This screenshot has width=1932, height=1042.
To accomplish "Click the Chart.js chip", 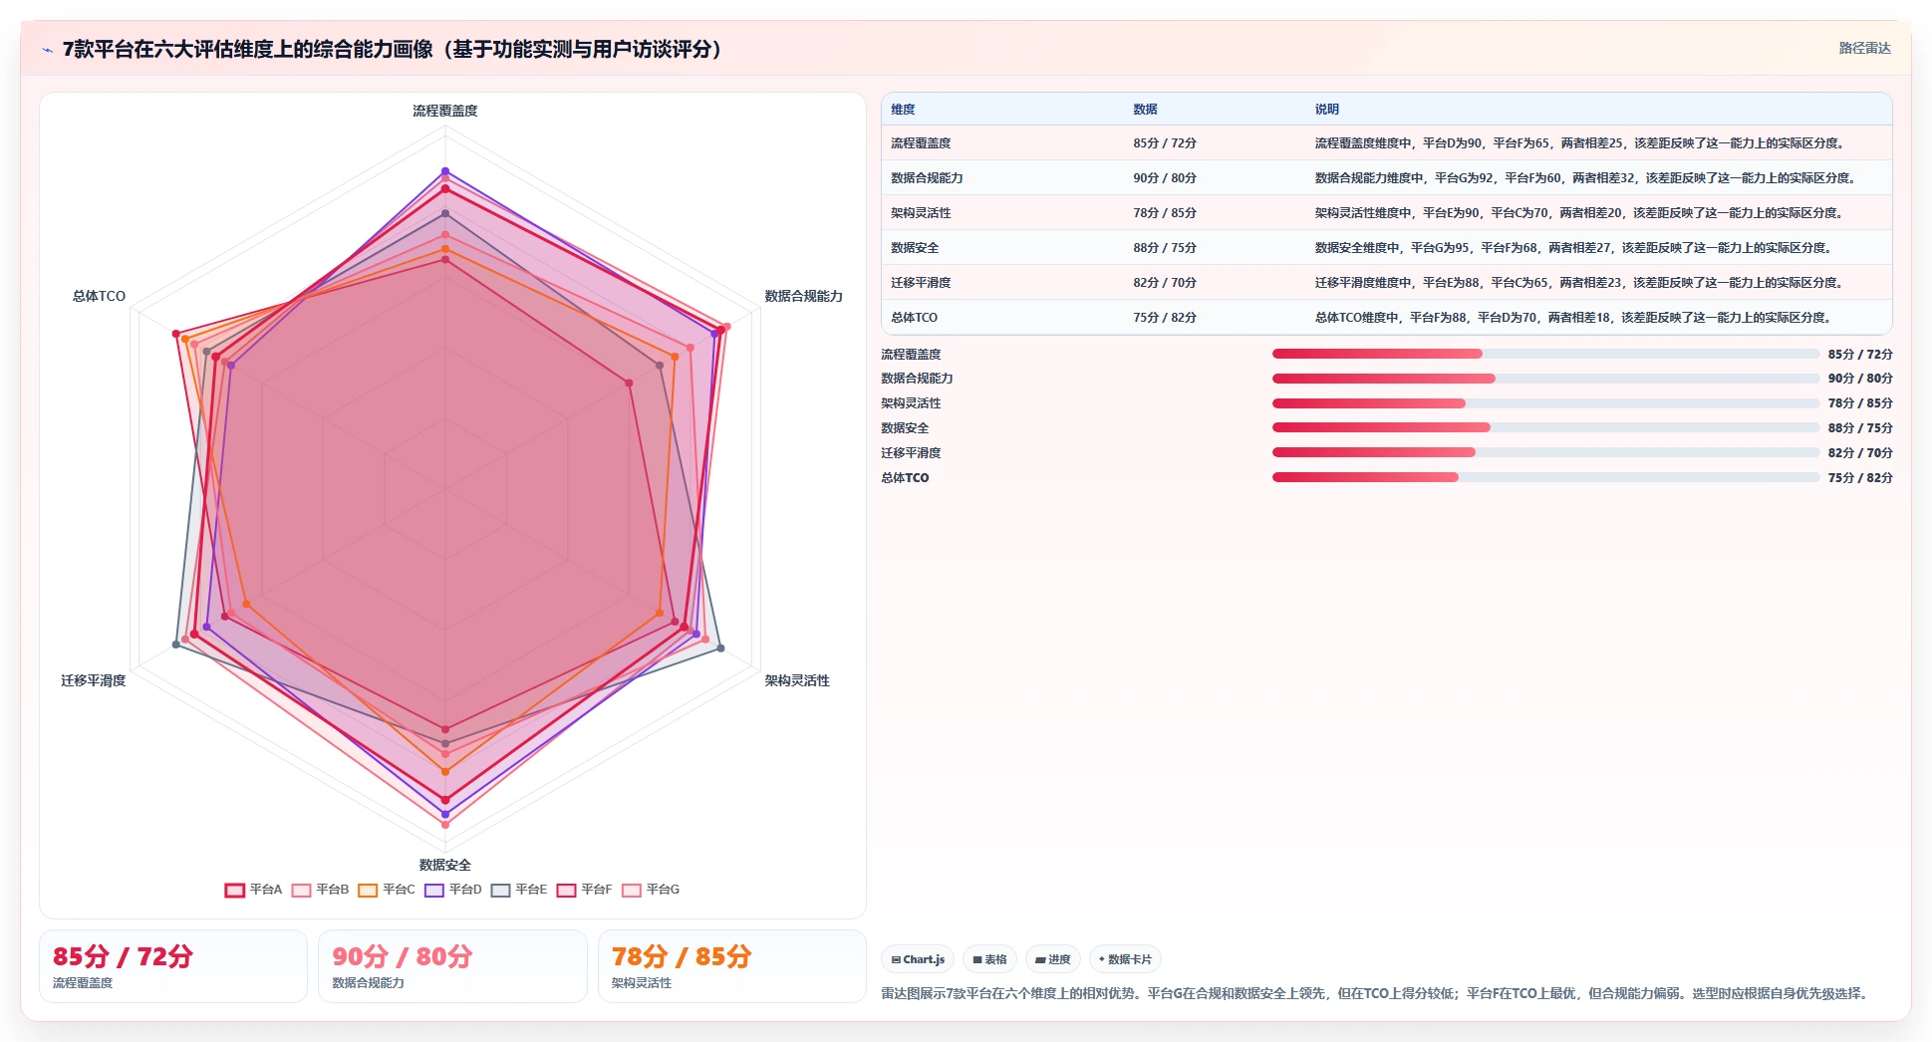I will (x=918, y=959).
